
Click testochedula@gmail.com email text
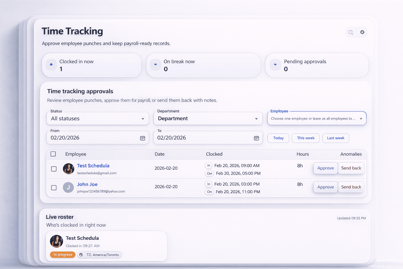point(97,173)
